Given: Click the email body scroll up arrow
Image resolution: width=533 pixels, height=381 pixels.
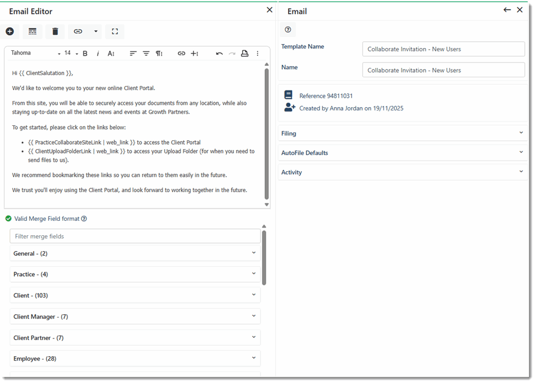Looking at the screenshot, I should point(266,64).
